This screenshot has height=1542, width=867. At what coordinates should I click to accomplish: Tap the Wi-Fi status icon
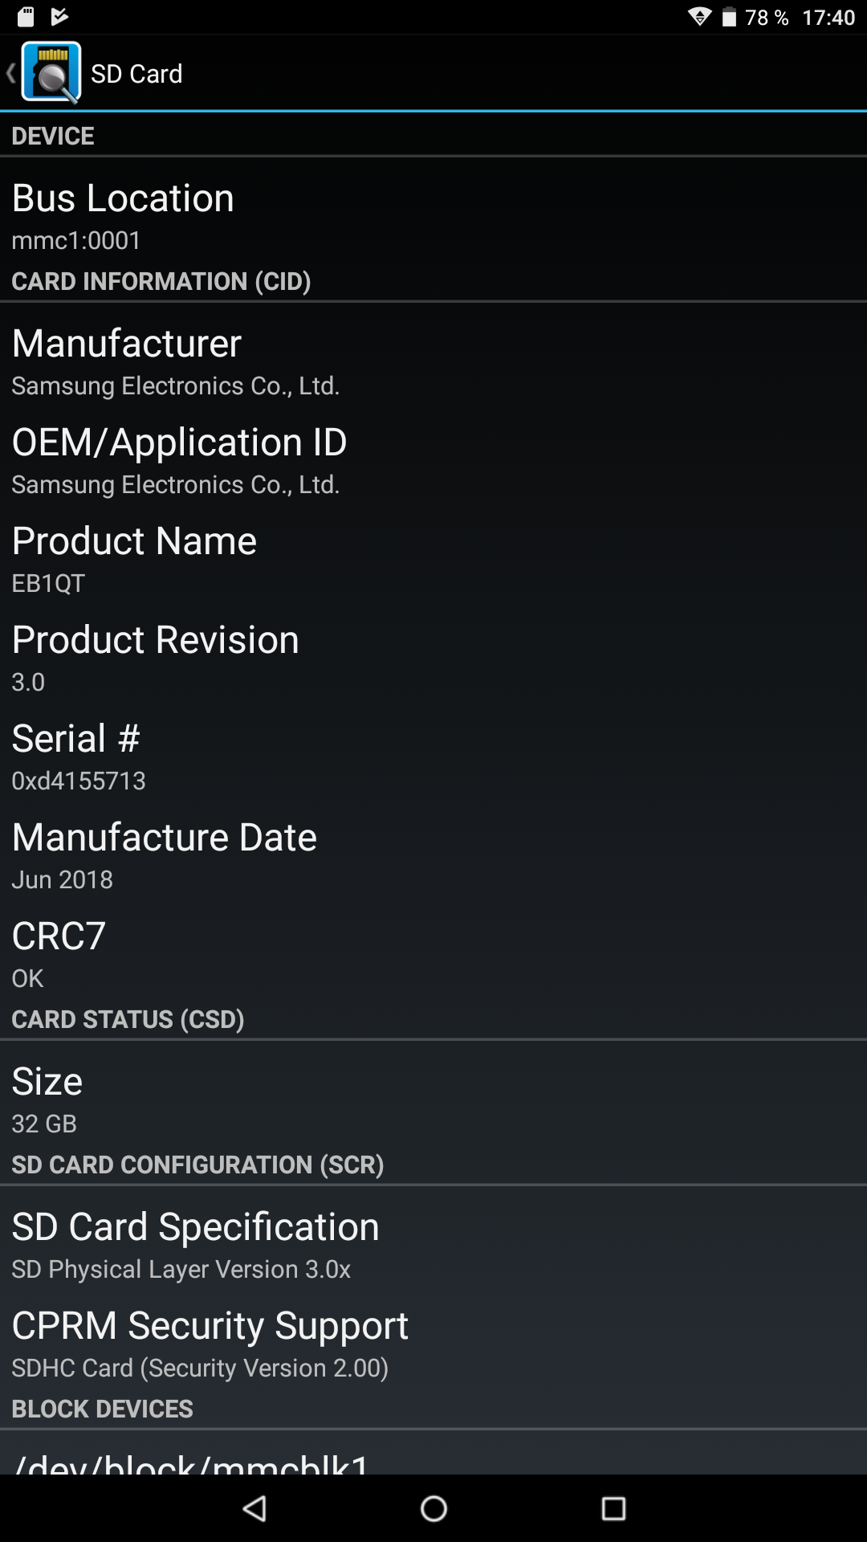point(700,17)
